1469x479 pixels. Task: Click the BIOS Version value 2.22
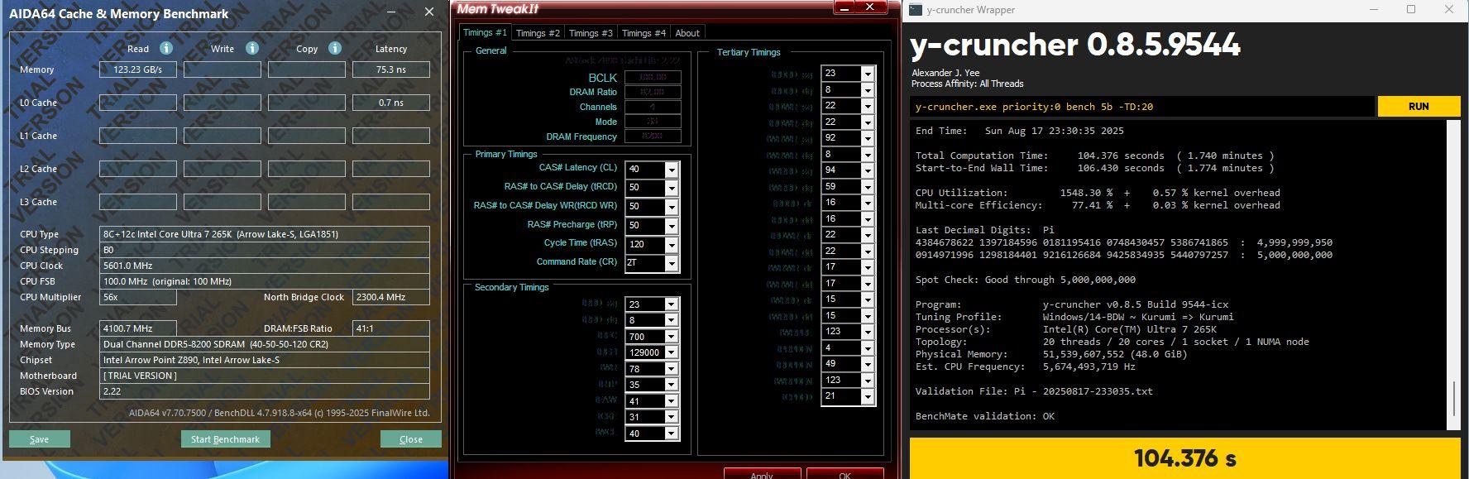[265, 391]
